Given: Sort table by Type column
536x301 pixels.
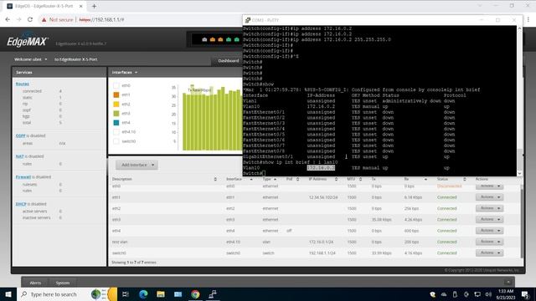Looking at the screenshot, I should coord(270,179).
